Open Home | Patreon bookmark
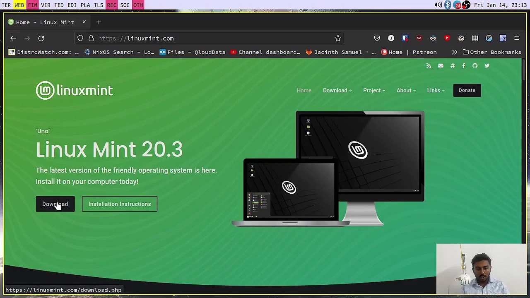This screenshot has height=298, width=530. (409, 52)
